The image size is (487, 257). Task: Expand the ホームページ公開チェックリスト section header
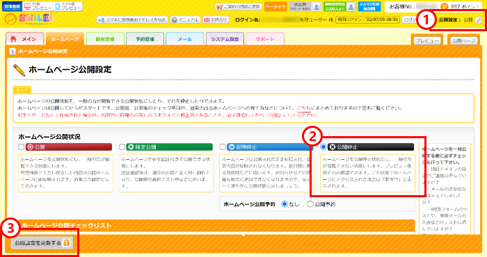[x=217, y=225]
